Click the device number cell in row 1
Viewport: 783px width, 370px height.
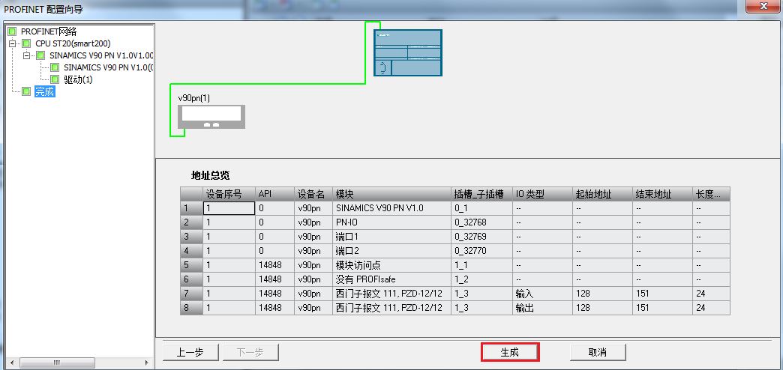(x=229, y=208)
